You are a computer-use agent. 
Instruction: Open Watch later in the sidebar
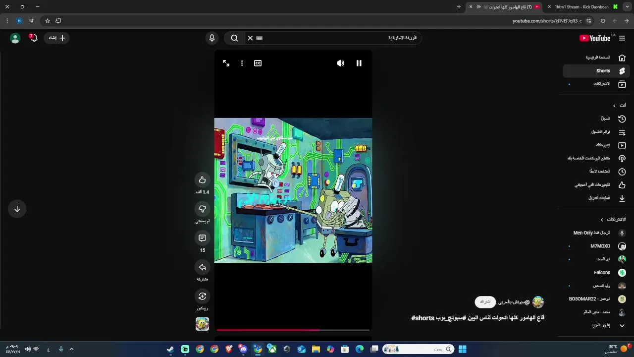[596, 172]
